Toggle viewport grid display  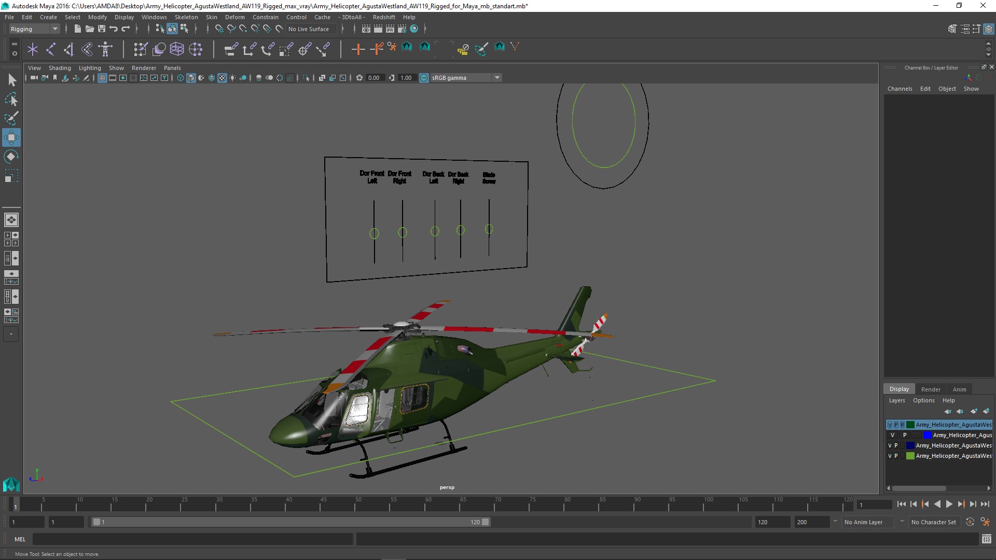tap(102, 78)
